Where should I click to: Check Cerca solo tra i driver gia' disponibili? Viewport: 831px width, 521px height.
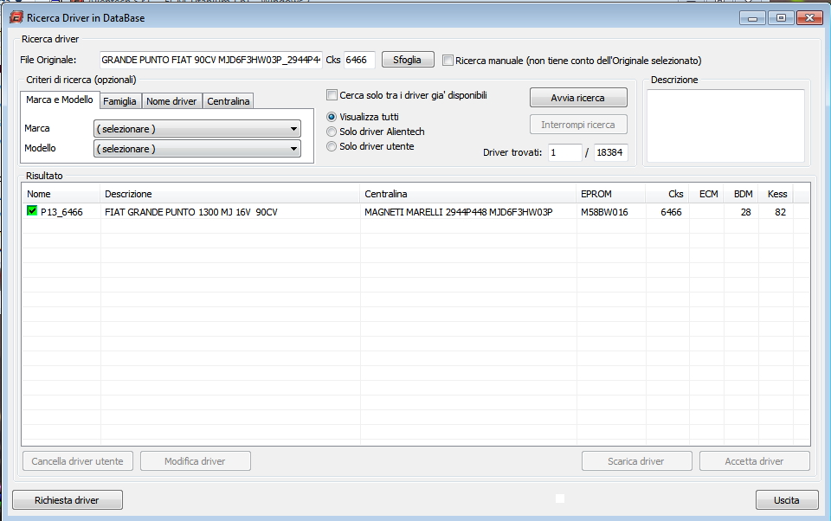[x=332, y=95]
